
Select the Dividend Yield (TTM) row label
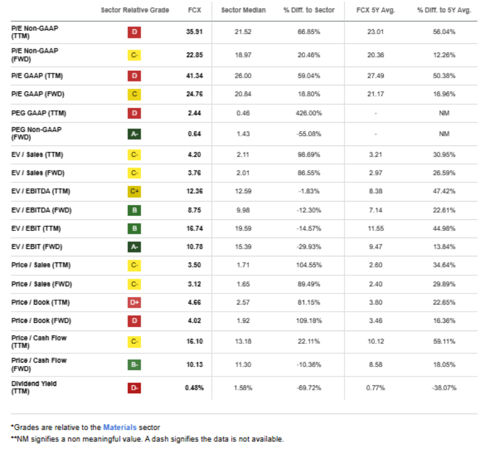pos(34,388)
